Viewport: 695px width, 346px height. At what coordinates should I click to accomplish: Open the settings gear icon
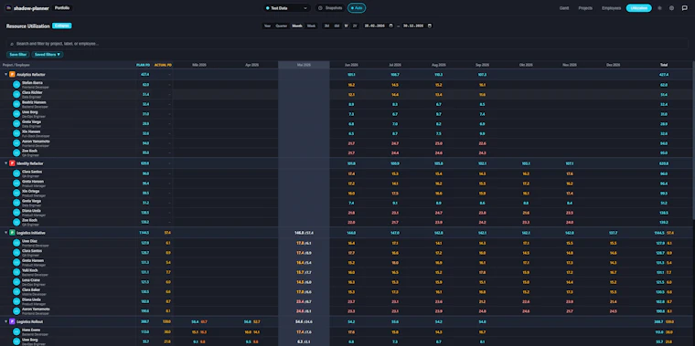(x=671, y=8)
